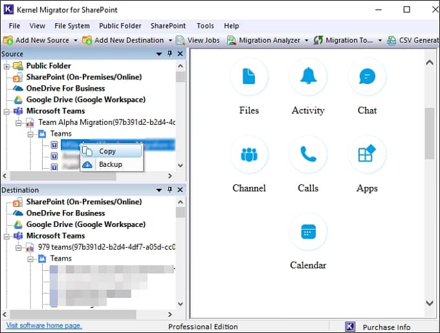Open the Migration To dropdown arrow

click(380, 40)
